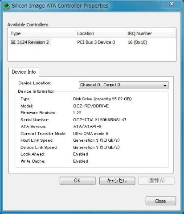Open the Device Location dropdown
The height and width of the screenshot is (214, 184).
click(x=123, y=85)
